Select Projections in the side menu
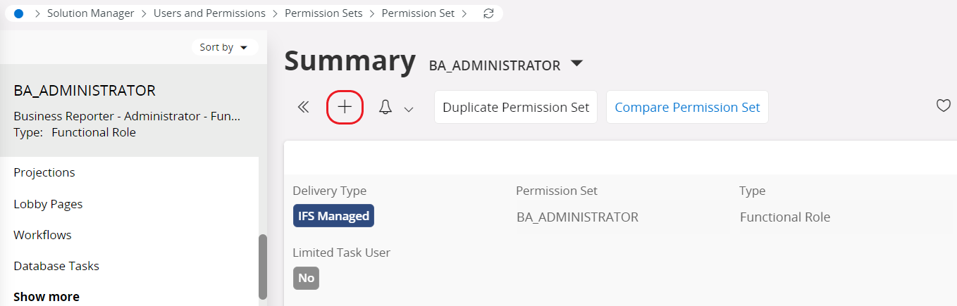 (x=44, y=172)
